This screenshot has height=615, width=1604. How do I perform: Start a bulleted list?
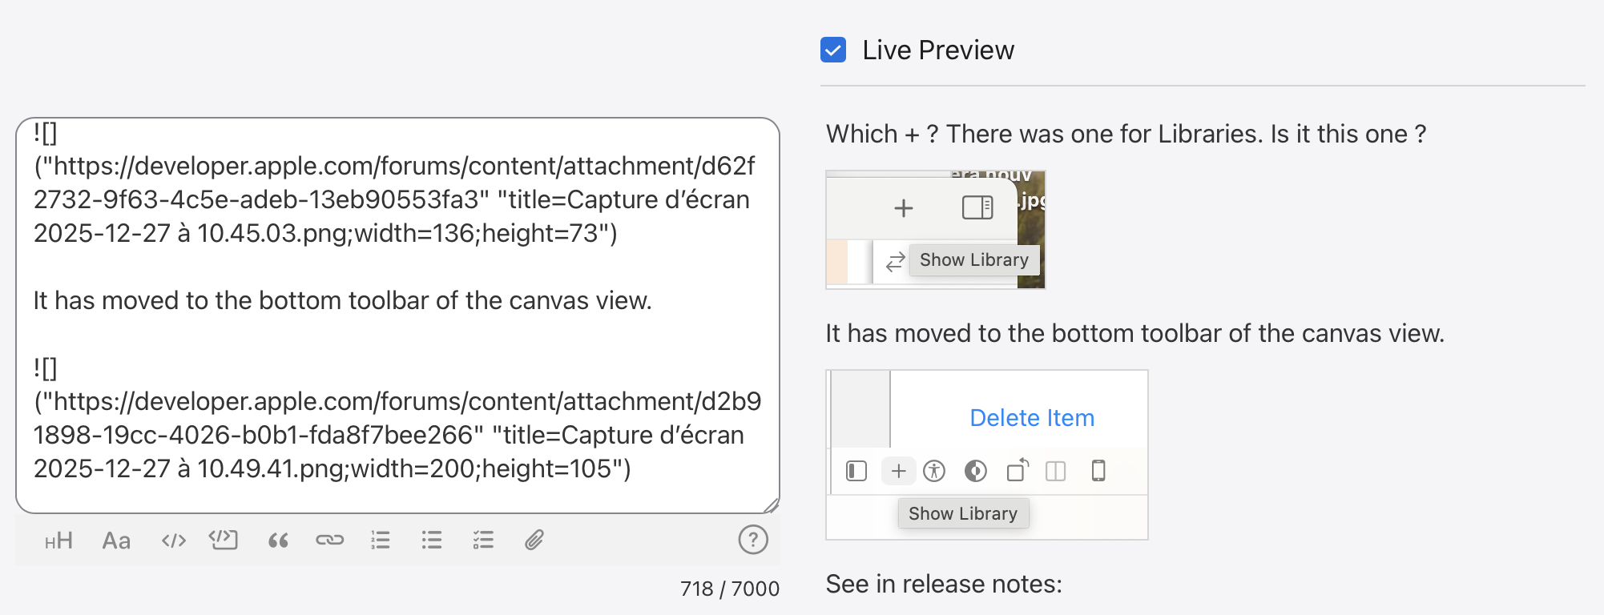click(432, 541)
